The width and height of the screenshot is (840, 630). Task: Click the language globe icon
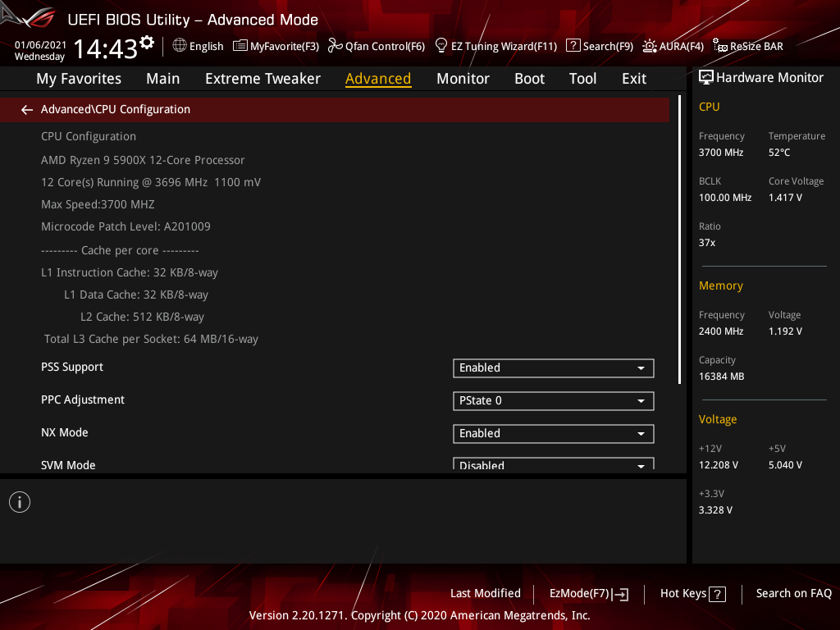point(180,46)
